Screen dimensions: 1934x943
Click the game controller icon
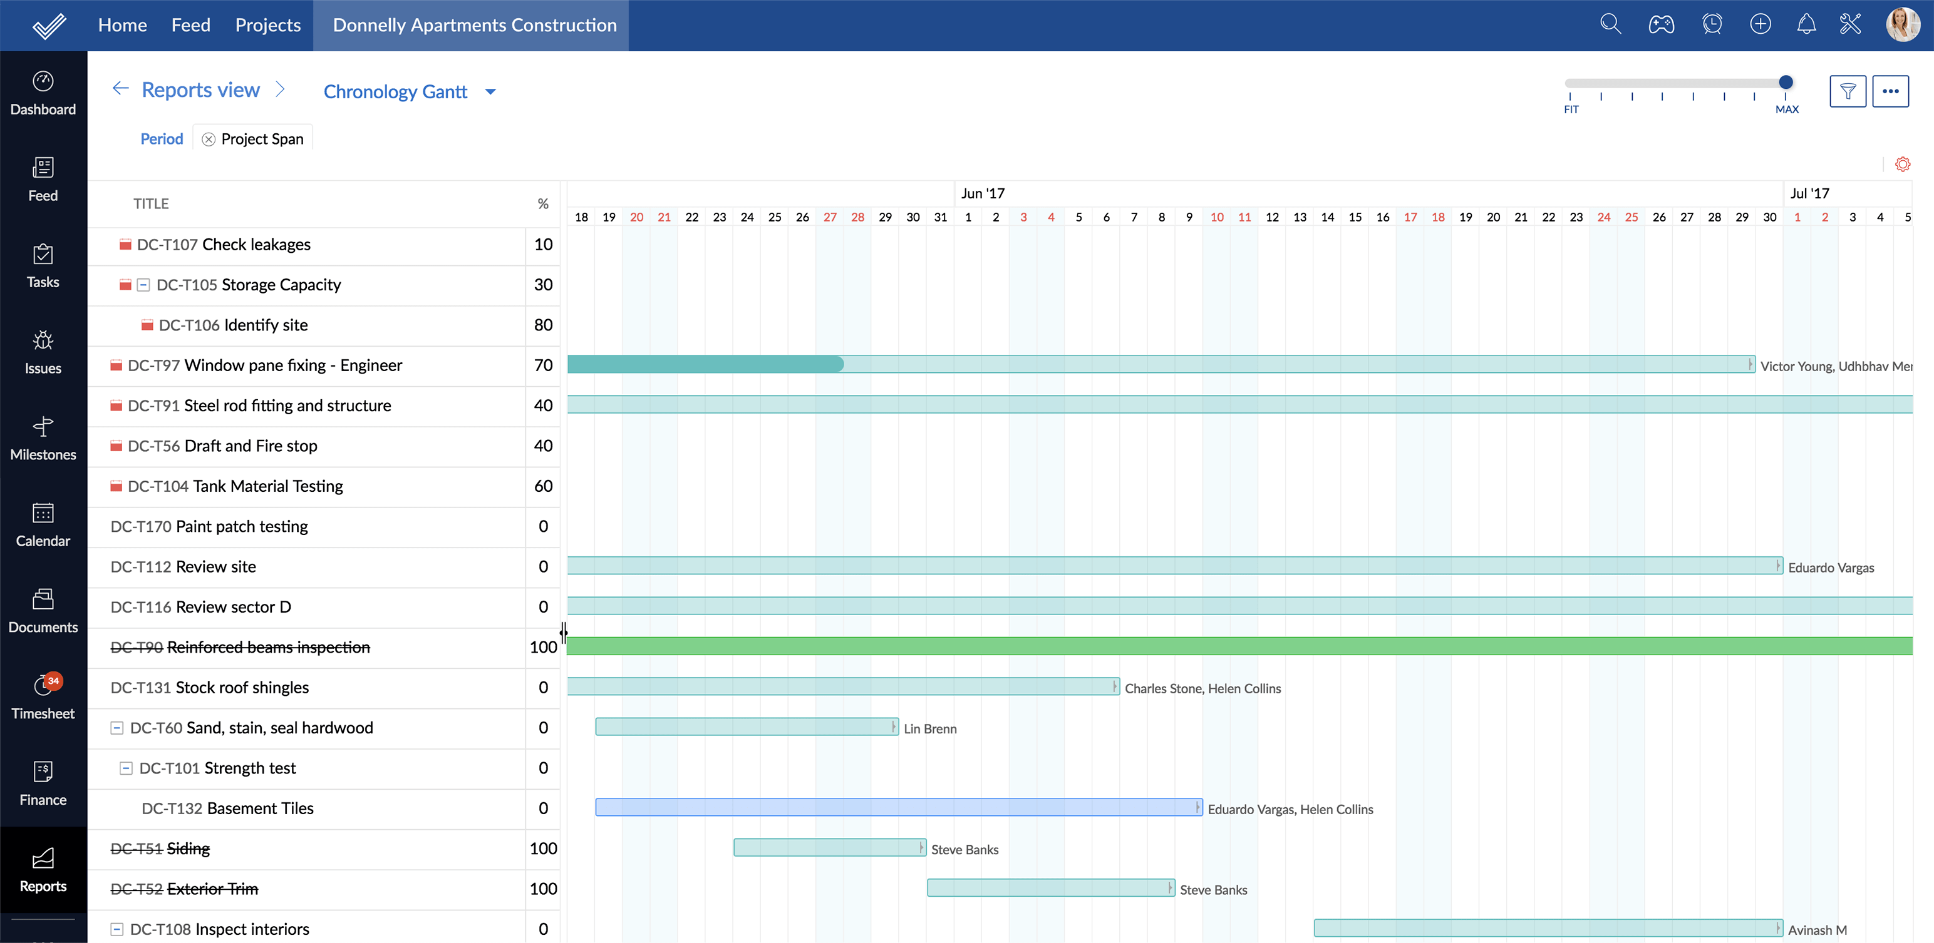pyautogui.click(x=1661, y=25)
